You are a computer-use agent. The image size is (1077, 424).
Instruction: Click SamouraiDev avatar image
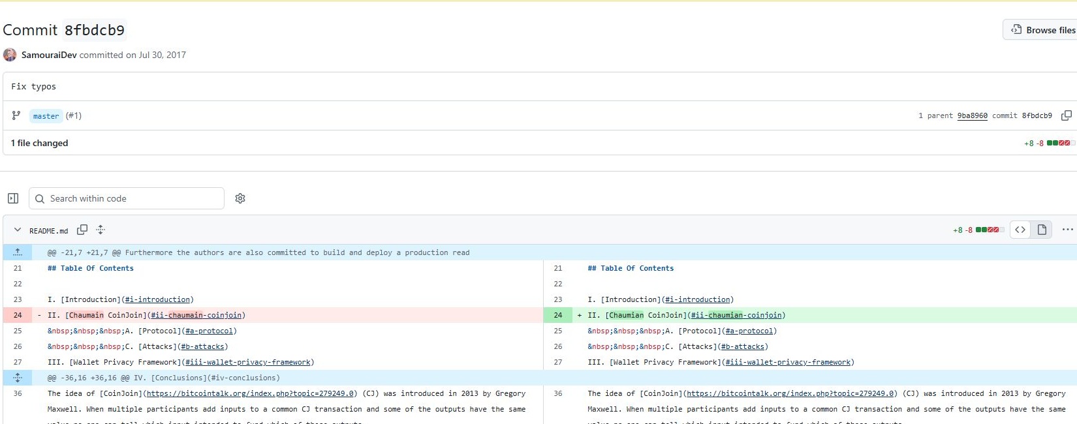point(10,55)
